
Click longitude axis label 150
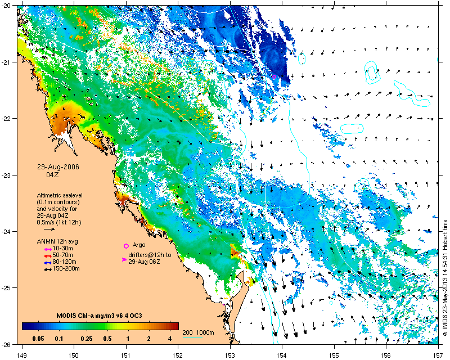tap(74, 355)
